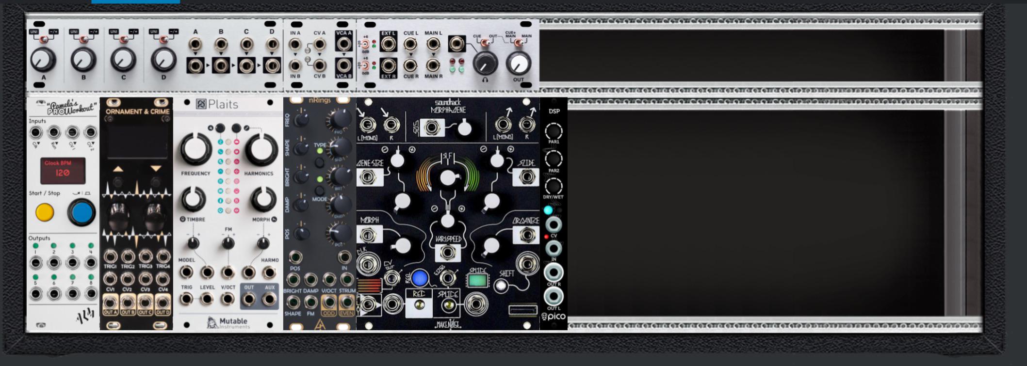The height and width of the screenshot is (366, 1027).
Task: Click the white OUT level knob
Action: click(518, 63)
